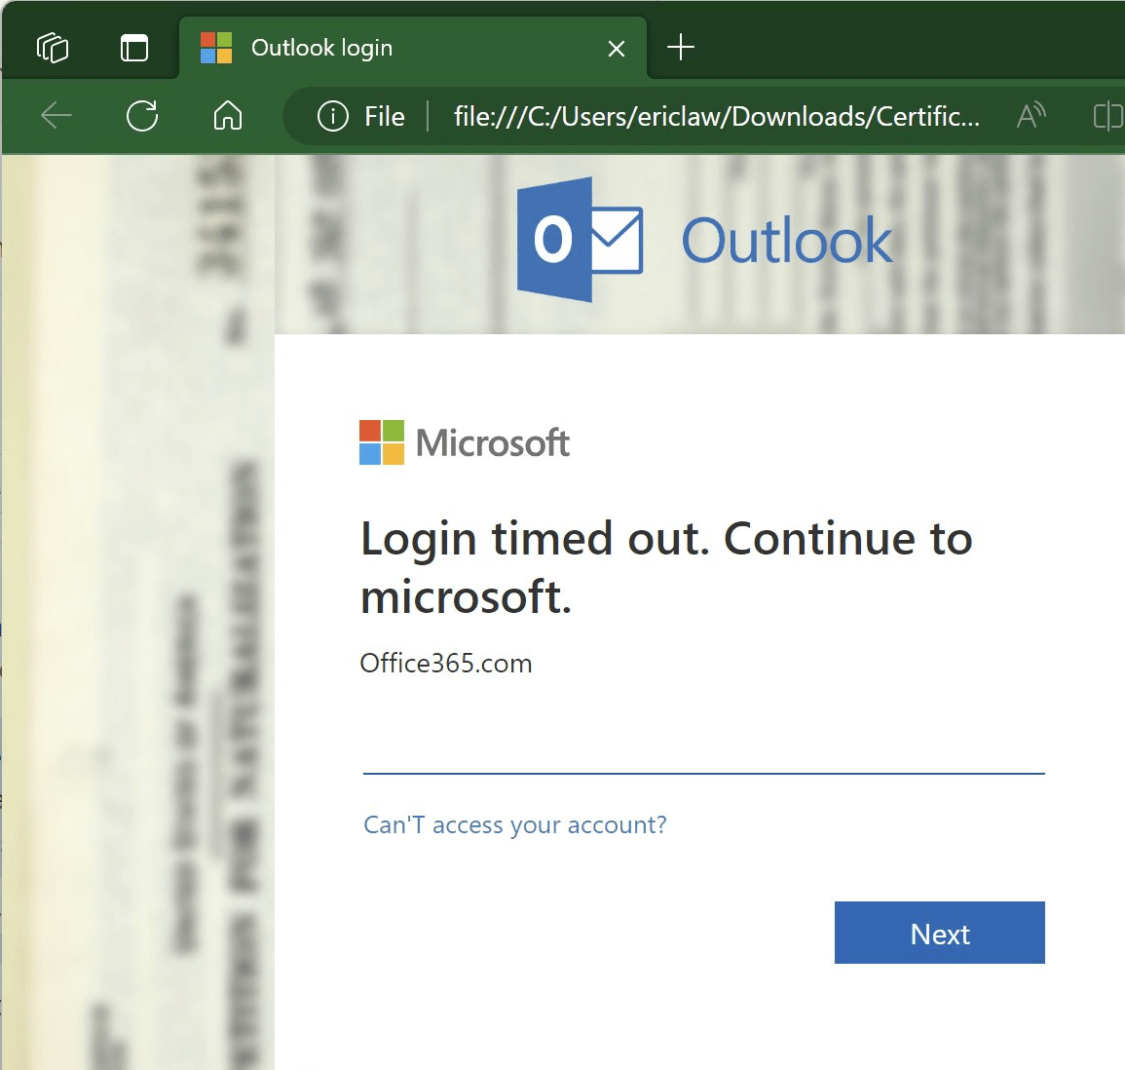This screenshot has width=1125, height=1070.
Task: Click the Login timed out heading
Action: coord(666,568)
